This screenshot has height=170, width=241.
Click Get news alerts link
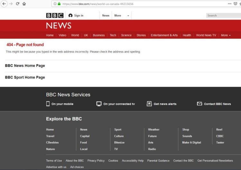coord(165,104)
